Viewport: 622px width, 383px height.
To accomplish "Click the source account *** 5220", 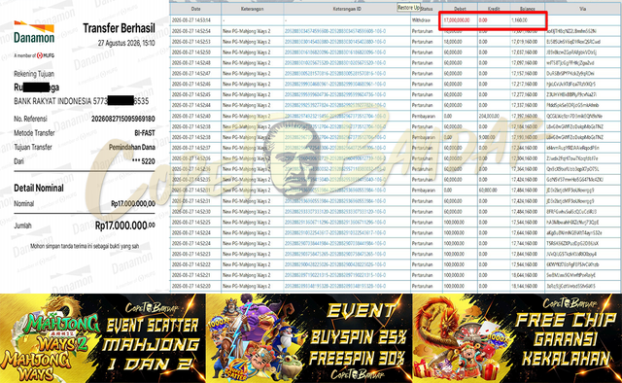I will click(143, 161).
